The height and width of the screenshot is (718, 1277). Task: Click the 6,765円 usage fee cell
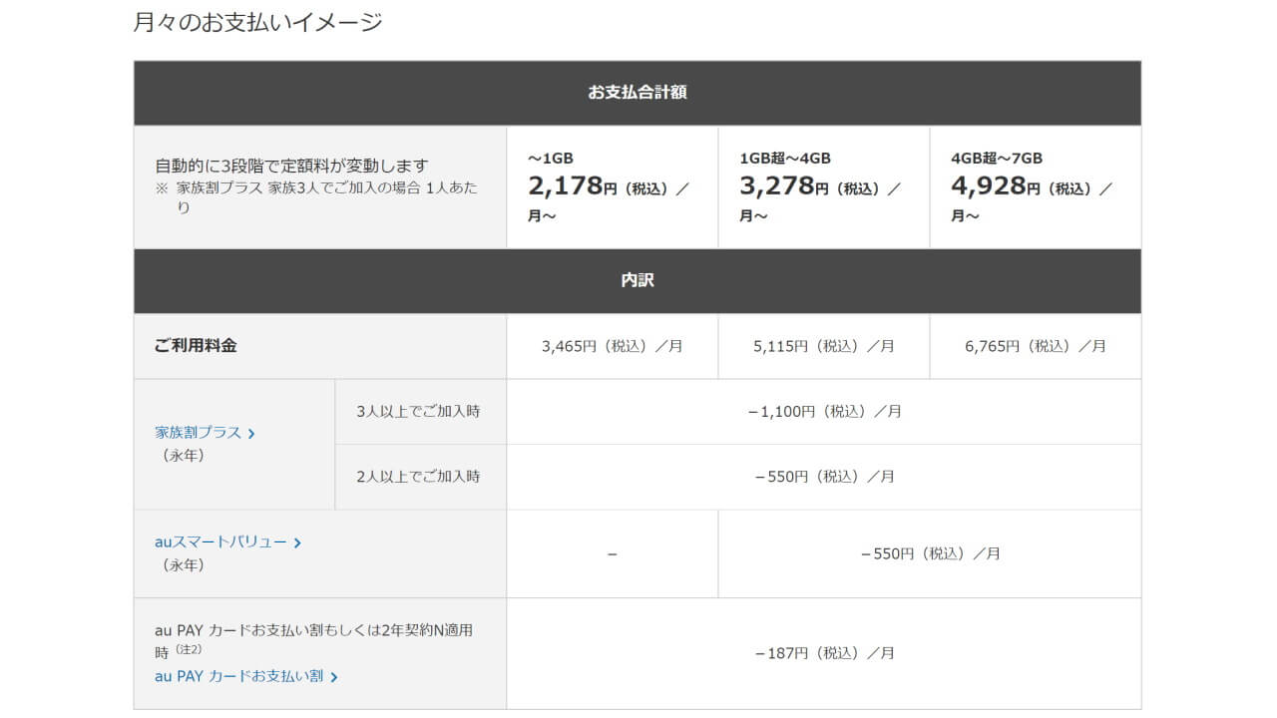point(1035,346)
